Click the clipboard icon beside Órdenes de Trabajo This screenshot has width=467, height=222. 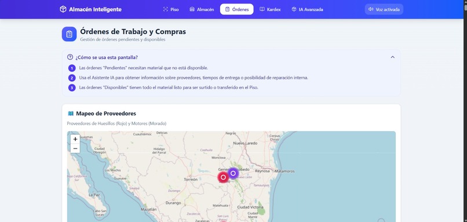[x=70, y=34]
